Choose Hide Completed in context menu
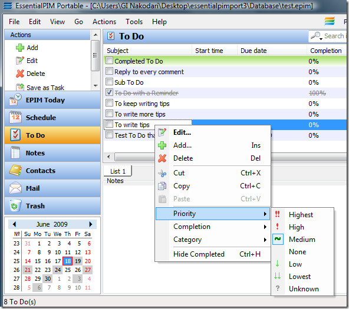Screen dimensions: 349x309 pos(213,254)
